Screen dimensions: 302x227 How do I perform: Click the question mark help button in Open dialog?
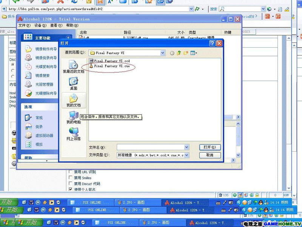point(212,43)
